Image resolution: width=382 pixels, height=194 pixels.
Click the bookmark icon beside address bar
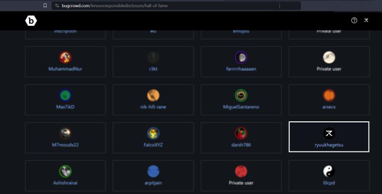(x=45, y=5)
